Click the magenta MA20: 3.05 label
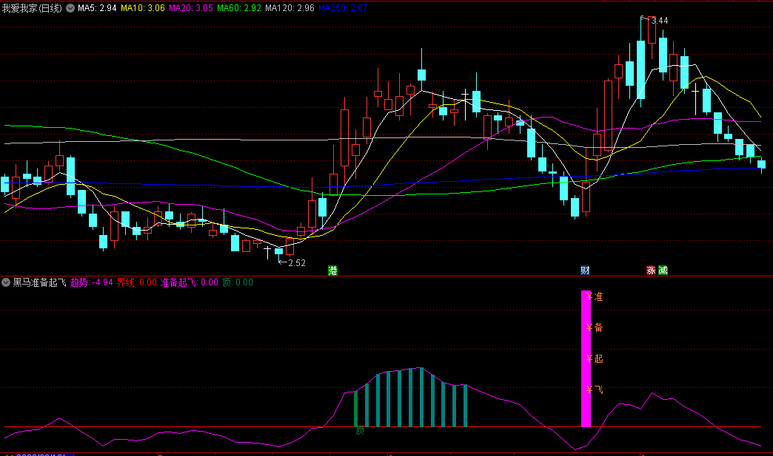Screen dimensions: 773x456 [x=191, y=8]
